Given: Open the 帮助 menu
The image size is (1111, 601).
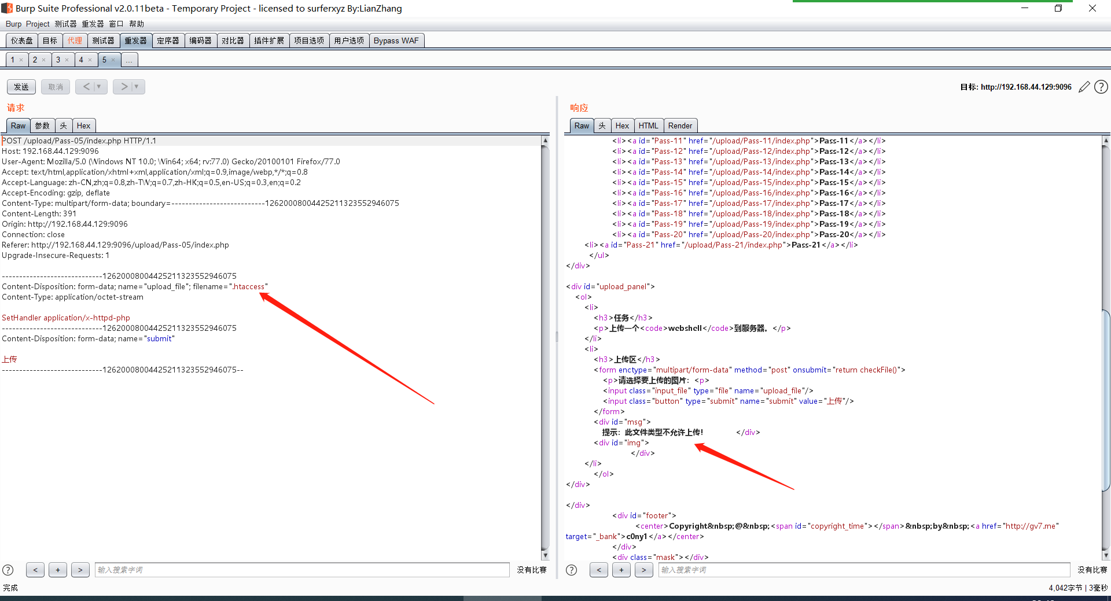Looking at the screenshot, I should coord(137,24).
